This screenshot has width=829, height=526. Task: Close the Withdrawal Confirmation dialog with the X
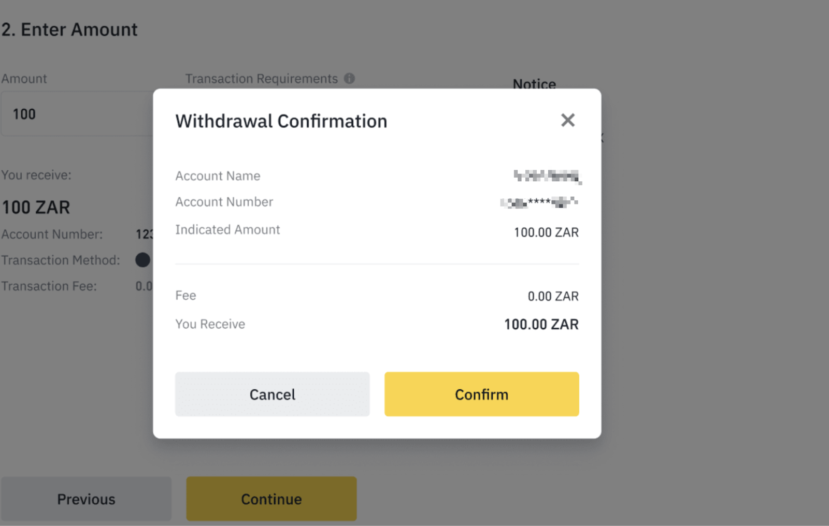point(568,120)
